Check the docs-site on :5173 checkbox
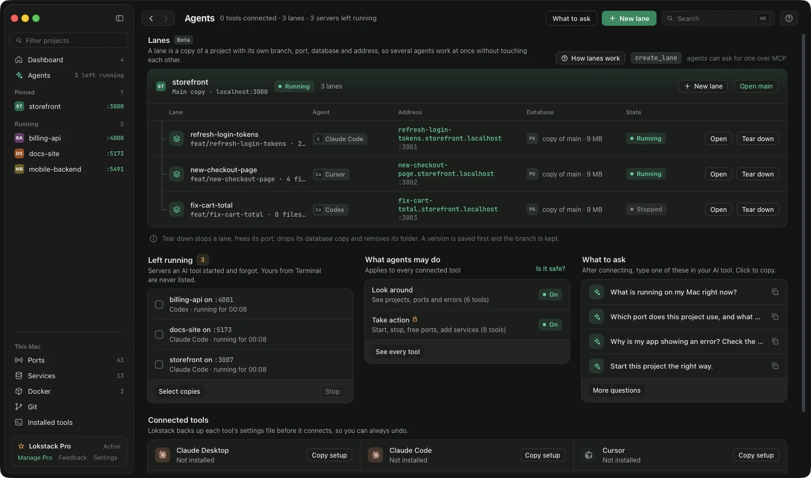The width and height of the screenshot is (811, 478). [159, 334]
